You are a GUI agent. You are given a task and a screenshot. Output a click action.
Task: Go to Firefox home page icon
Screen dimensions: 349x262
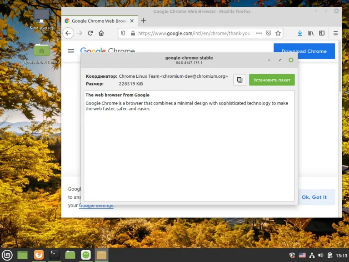coord(101,33)
